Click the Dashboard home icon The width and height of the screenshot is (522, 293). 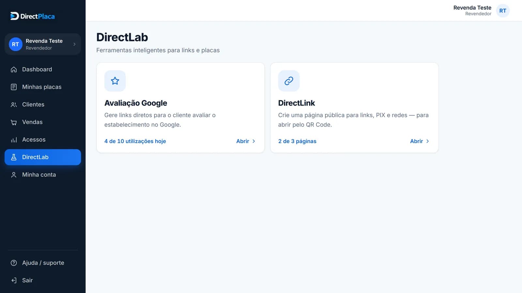(14, 69)
